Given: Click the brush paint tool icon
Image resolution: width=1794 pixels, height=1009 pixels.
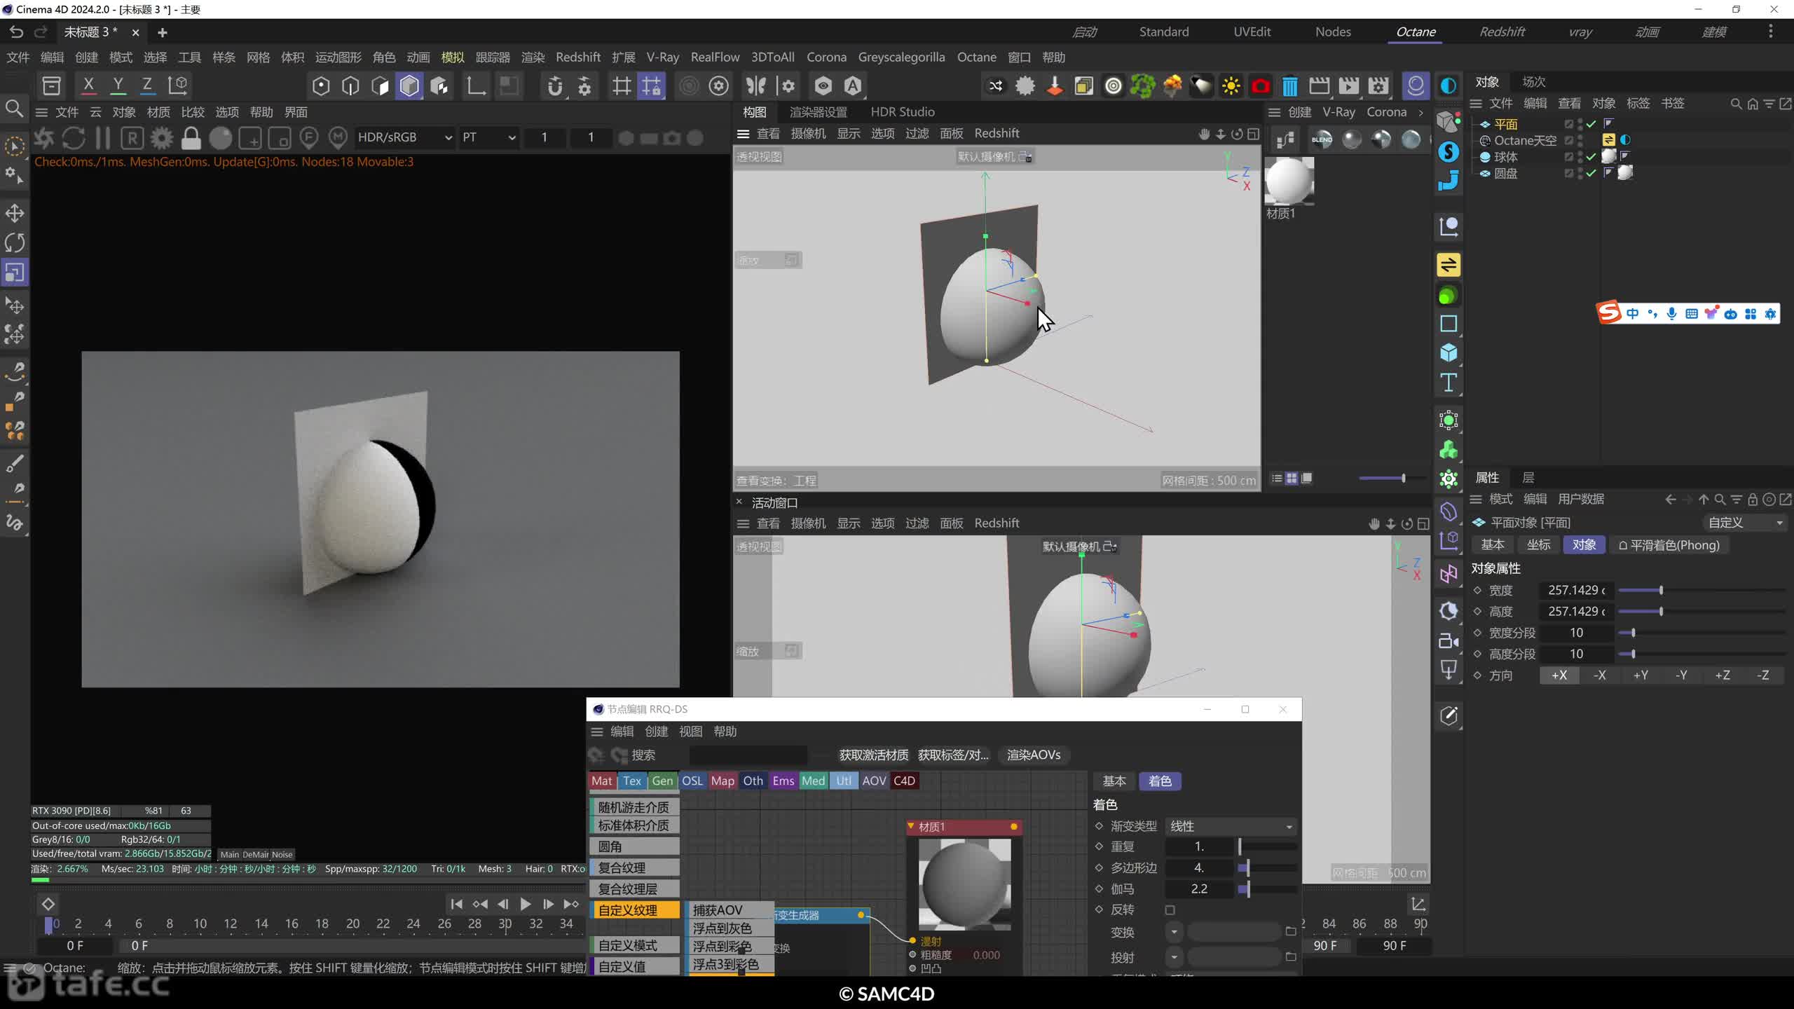Looking at the screenshot, I should [x=15, y=463].
